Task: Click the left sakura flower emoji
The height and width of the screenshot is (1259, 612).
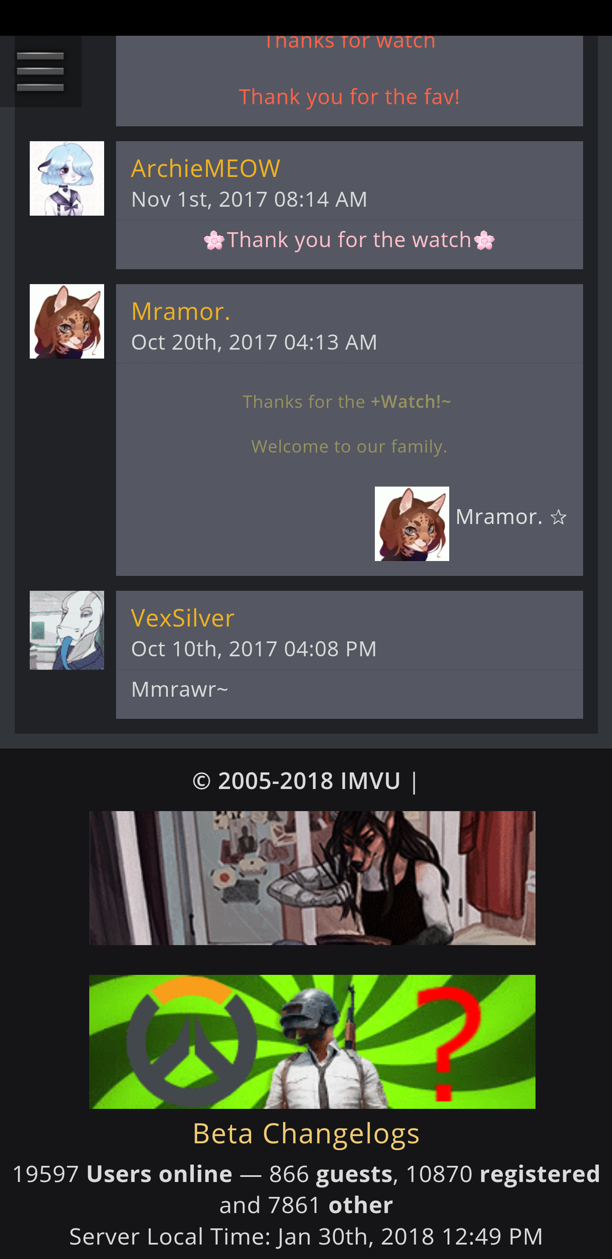Action: point(215,240)
